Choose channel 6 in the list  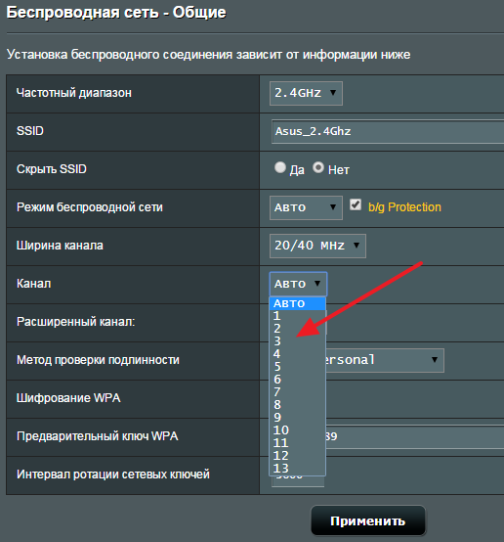[x=297, y=380]
